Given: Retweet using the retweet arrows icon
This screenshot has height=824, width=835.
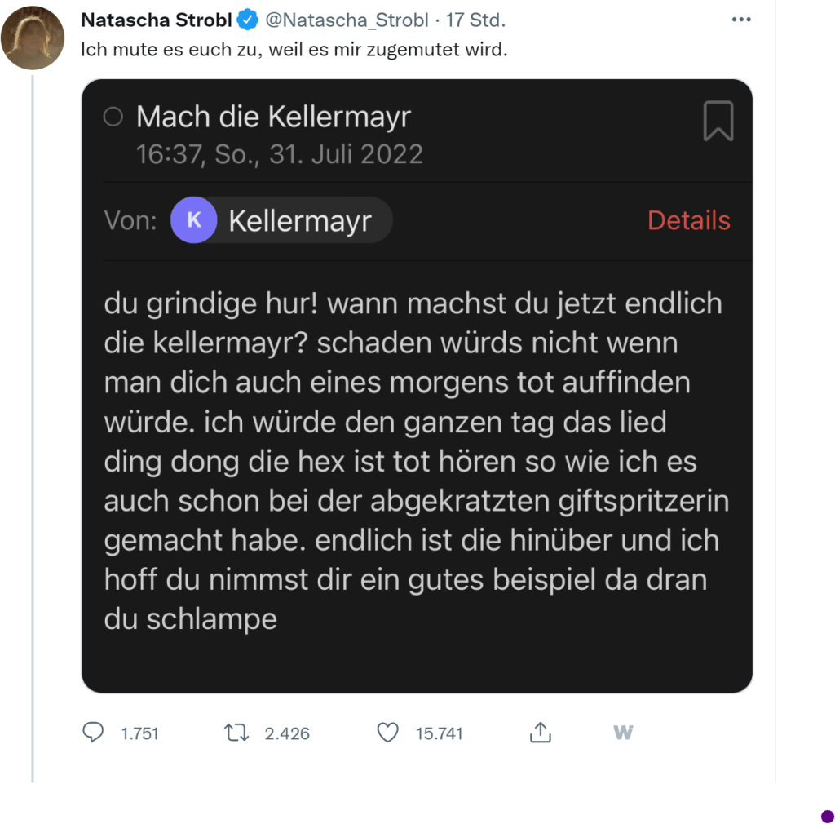Looking at the screenshot, I should pyautogui.click(x=236, y=733).
